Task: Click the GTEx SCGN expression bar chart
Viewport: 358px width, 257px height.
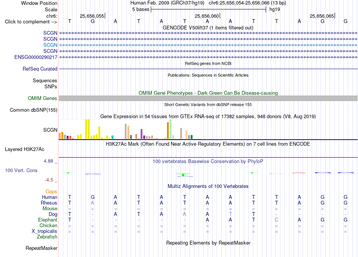Action: coord(130,129)
